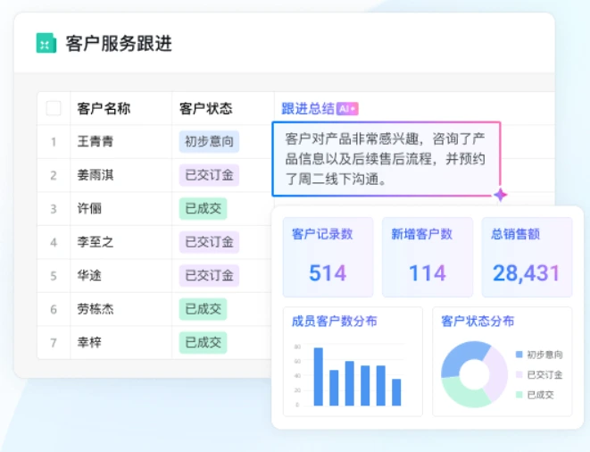Click row number 7

point(54,343)
